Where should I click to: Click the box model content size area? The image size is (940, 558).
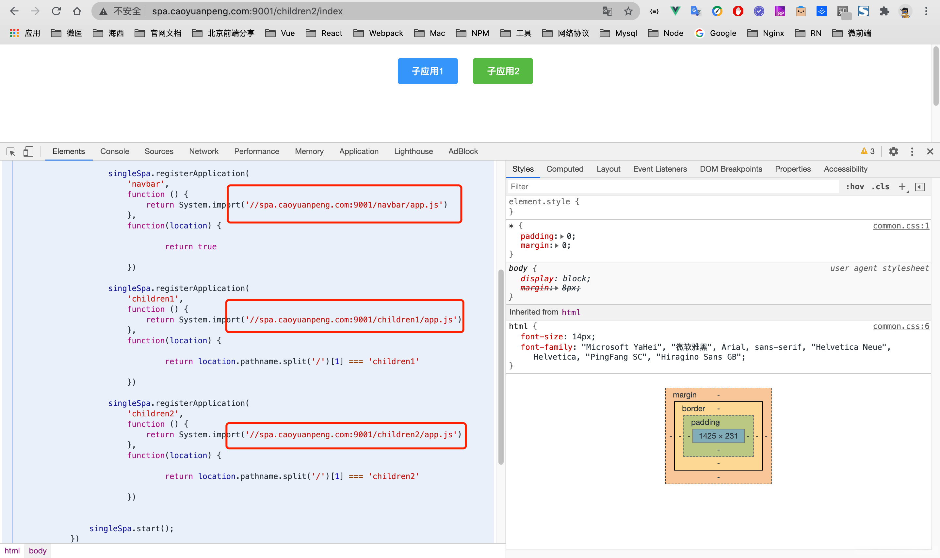(x=718, y=436)
